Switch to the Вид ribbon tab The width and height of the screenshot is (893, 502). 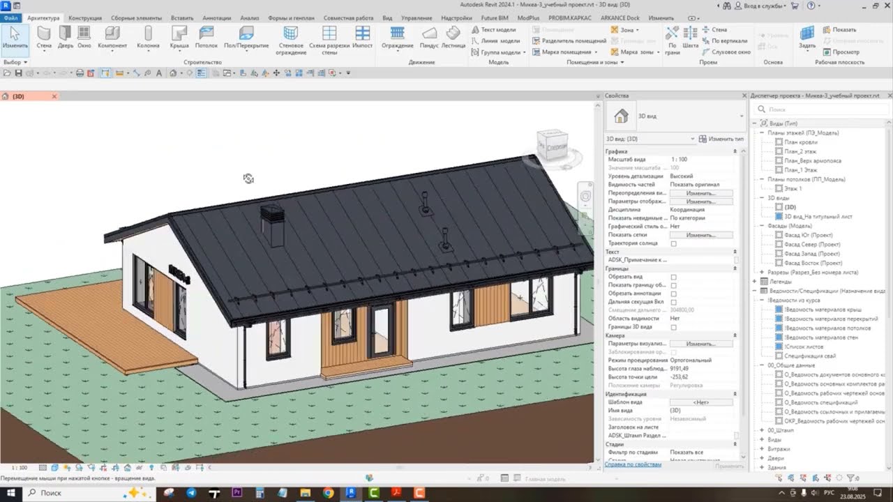coord(387,17)
